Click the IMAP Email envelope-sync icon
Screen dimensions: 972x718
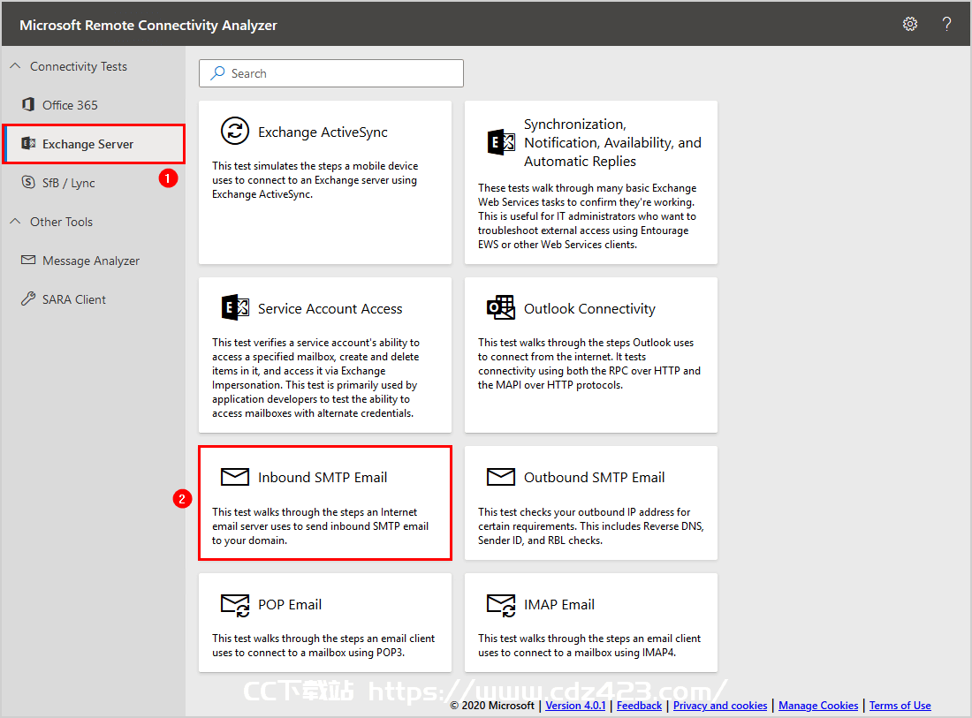coord(501,605)
